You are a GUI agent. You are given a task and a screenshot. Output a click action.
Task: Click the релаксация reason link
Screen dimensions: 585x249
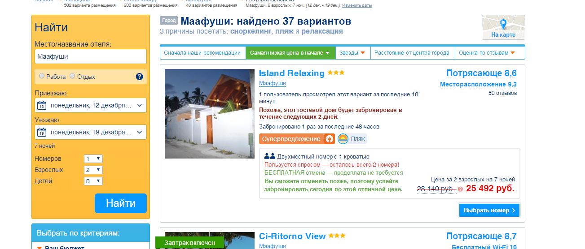(322, 31)
